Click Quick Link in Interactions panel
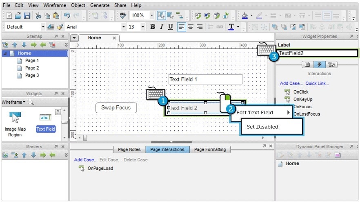The width and height of the screenshot is (360, 203). tap(317, 83)
